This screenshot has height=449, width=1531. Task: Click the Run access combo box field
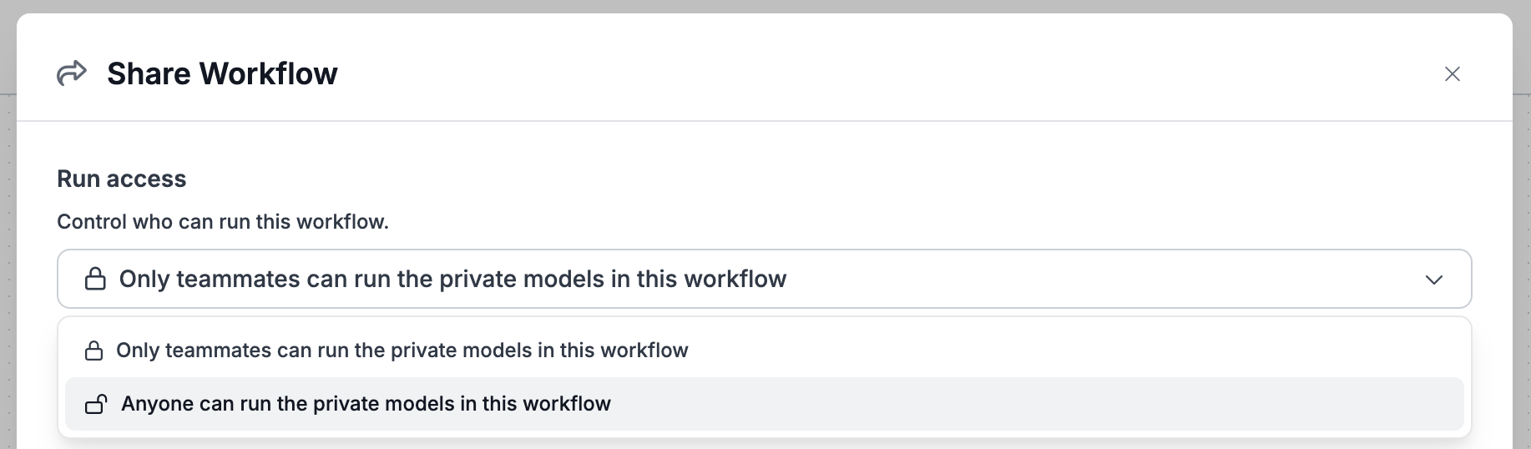[1085, 279]
